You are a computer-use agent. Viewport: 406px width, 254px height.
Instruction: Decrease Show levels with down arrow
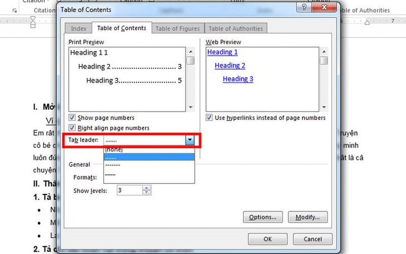147,193
